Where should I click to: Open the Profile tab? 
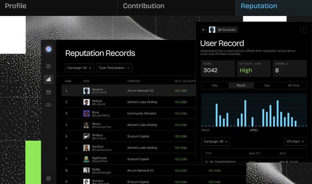16,6
